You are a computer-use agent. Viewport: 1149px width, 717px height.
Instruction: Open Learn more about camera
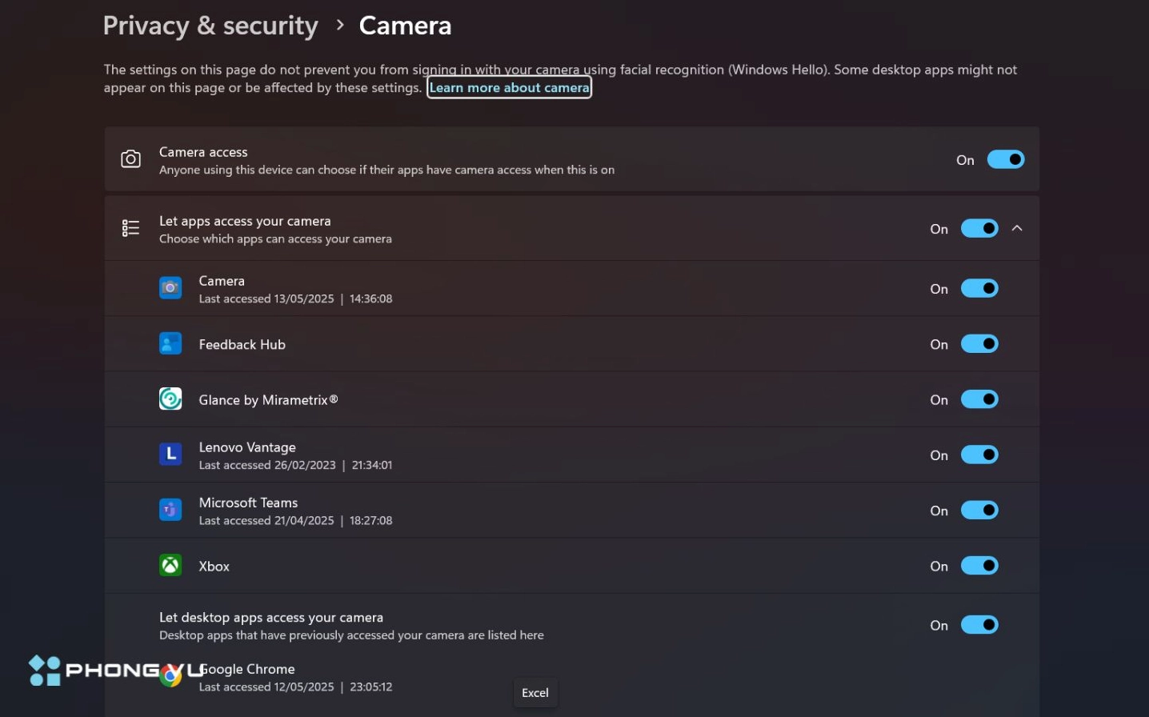pyautogui.click(x=509, y=87)
